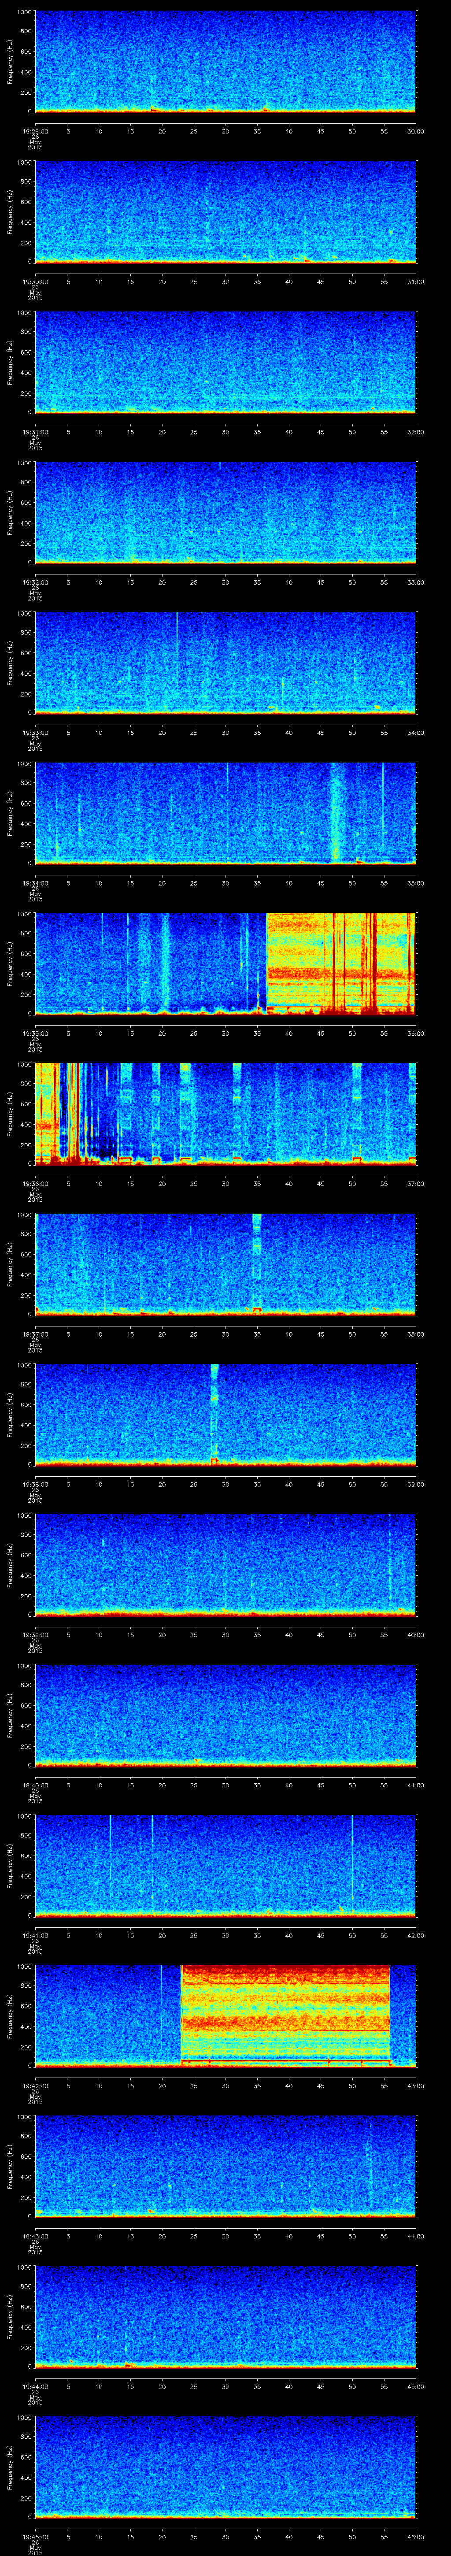The height and width of the screenshot is (2556, 451).
Task: View the spectrogram panel starting at 19:34:00
Action: tap(226, 813)
